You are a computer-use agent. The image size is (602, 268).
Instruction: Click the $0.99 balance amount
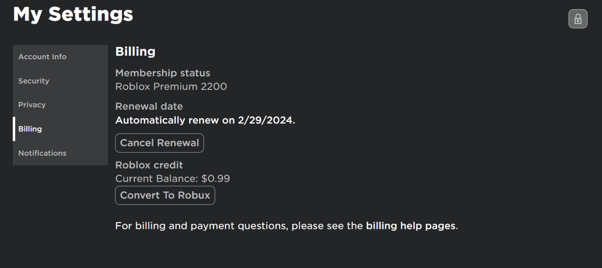tap(216, 179)
